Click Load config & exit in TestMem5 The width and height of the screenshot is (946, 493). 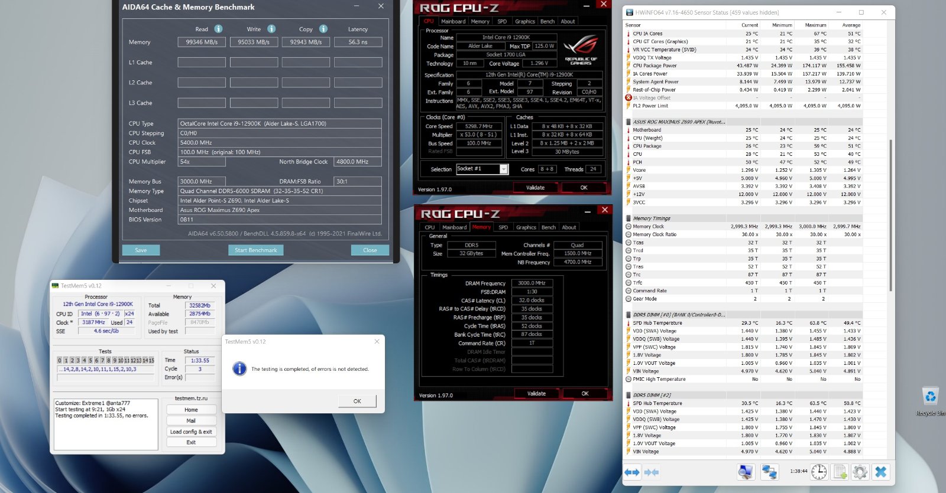pyautogui.click(x=191, y=432)
